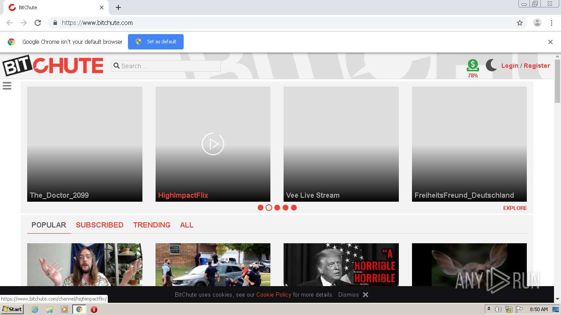Show hidden tray icons arrow

[x=489, y=309]
